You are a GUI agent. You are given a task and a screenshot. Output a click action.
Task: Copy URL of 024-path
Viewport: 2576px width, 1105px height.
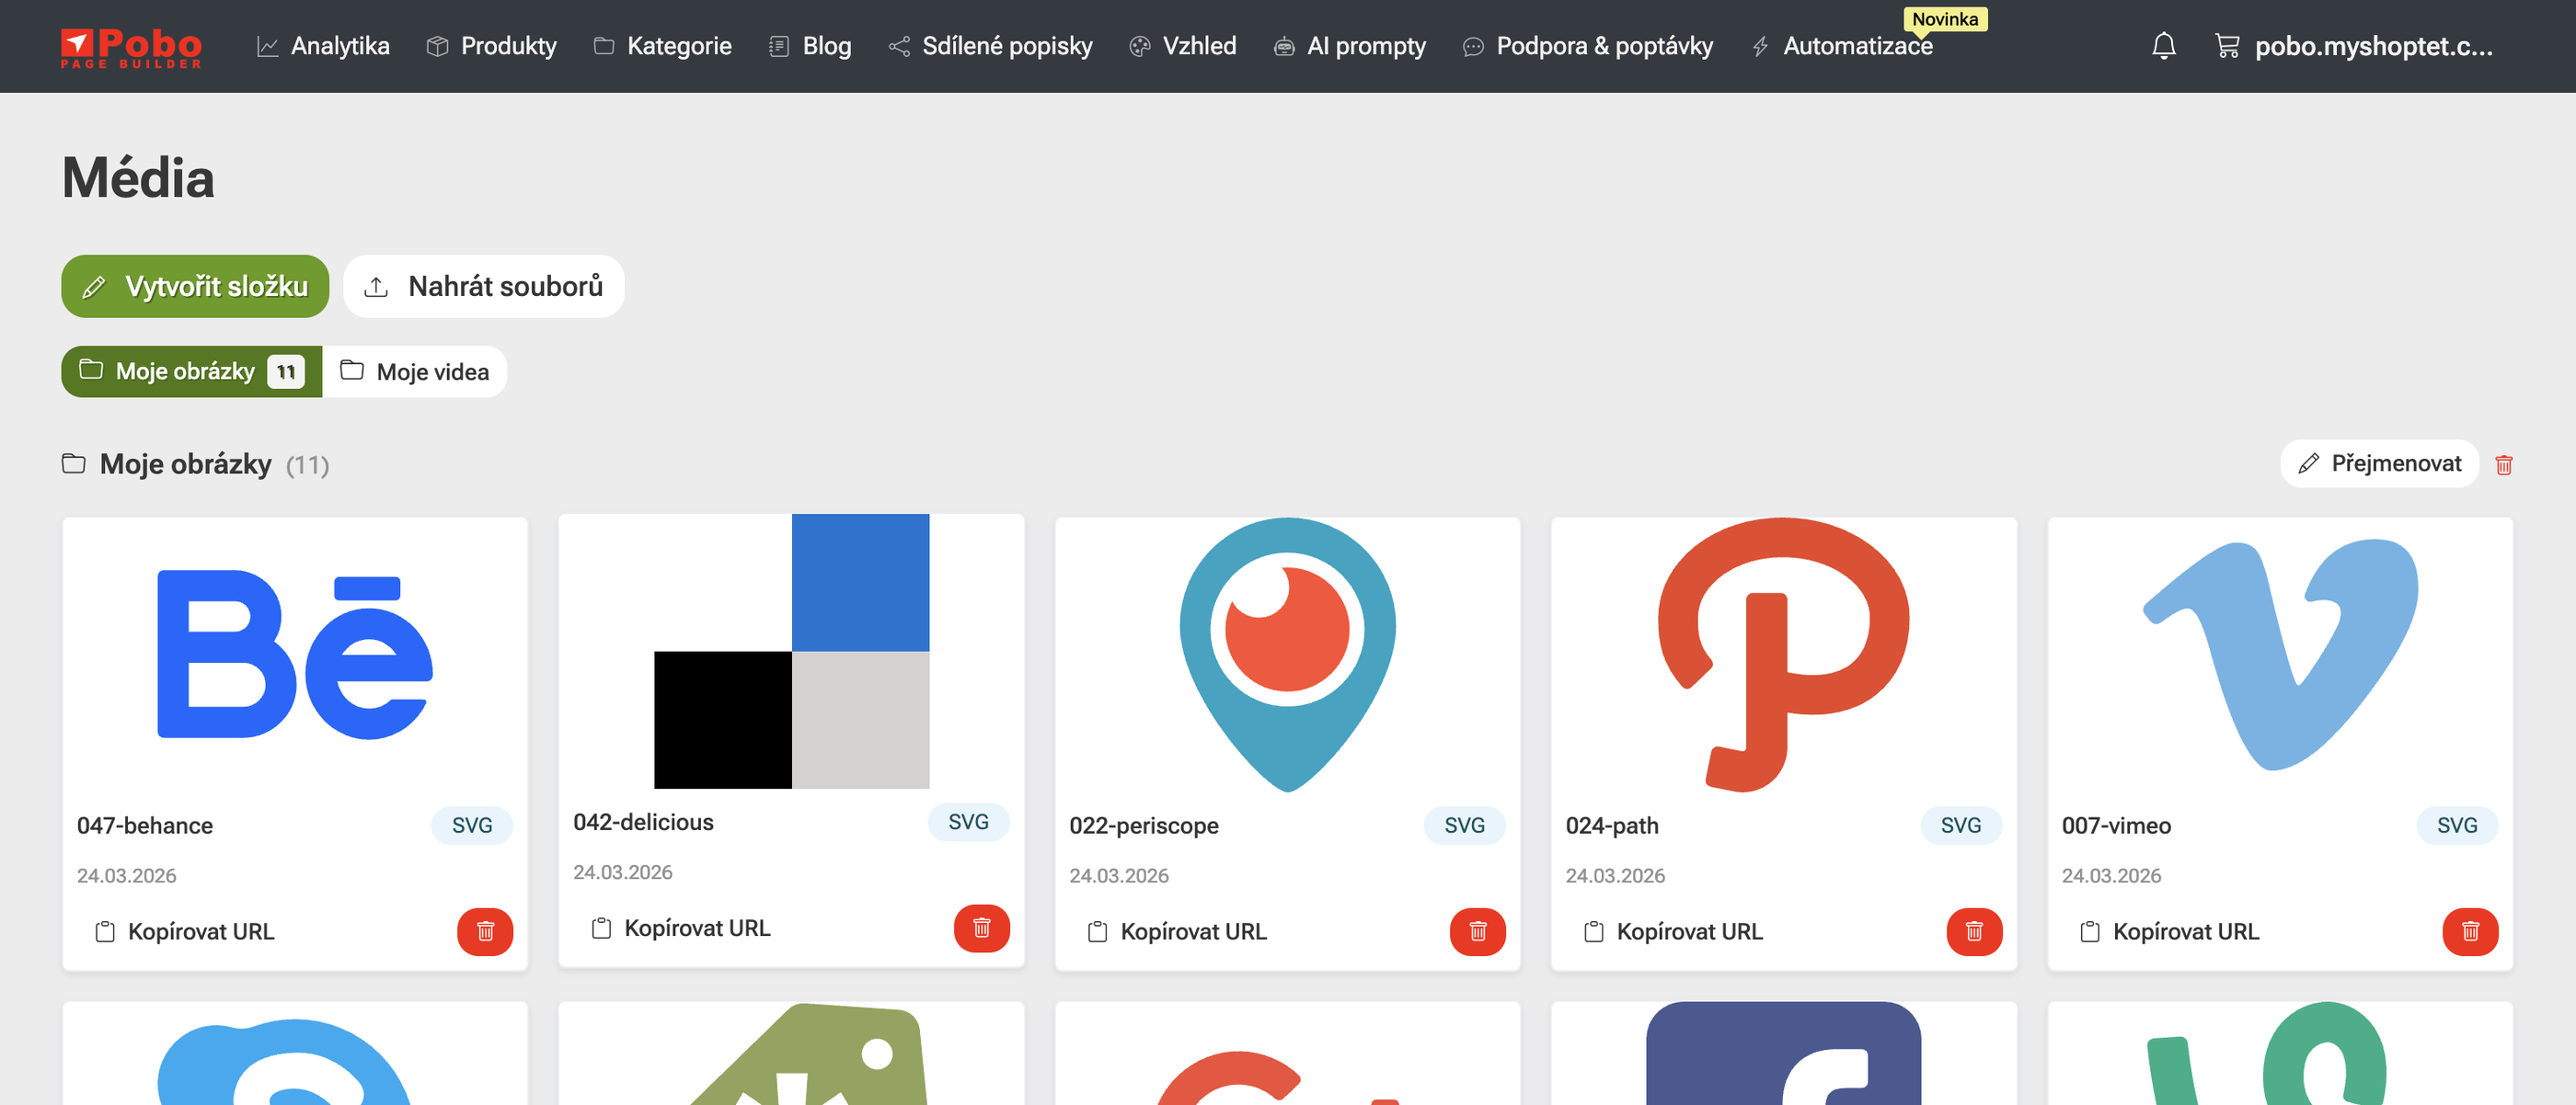point(1673,932)
